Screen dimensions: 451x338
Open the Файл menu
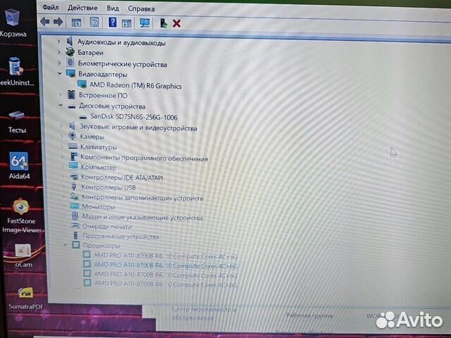pyautogui.click(x=51, y=8)
